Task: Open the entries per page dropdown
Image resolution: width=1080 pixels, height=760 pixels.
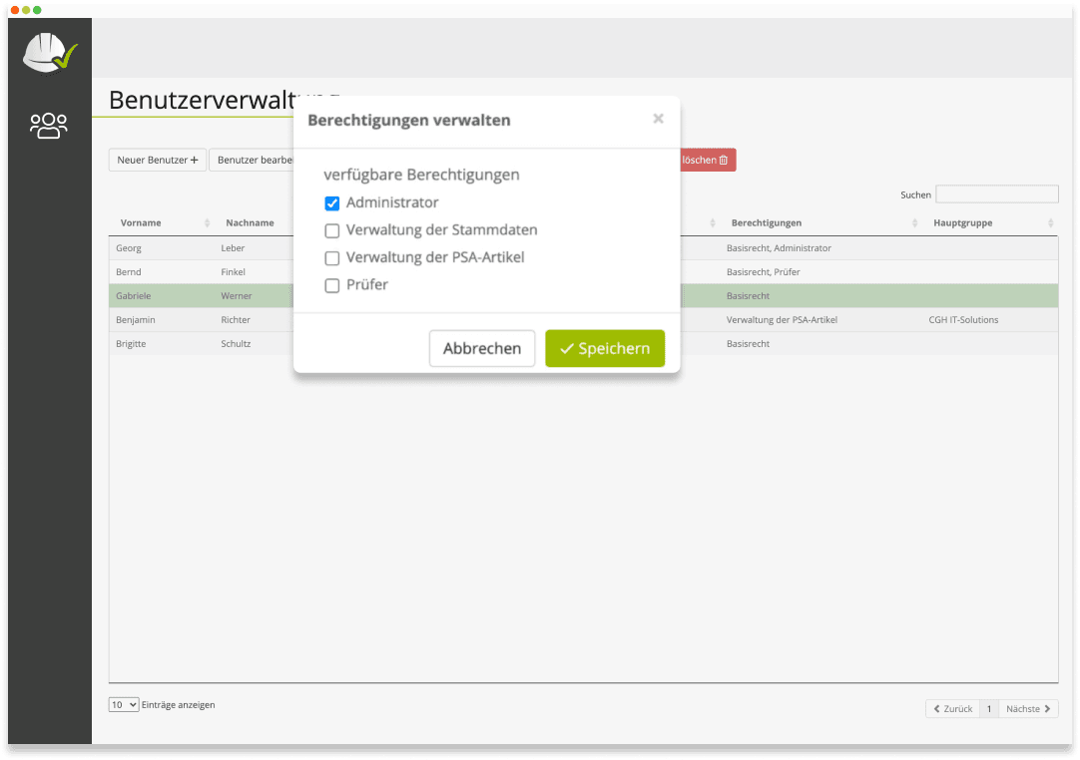Action: [124, 705]
